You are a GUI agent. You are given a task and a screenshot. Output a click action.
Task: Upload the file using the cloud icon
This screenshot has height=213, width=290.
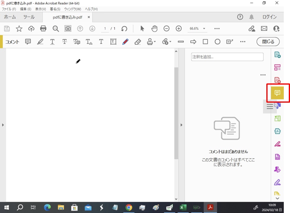tap(31, 28)
